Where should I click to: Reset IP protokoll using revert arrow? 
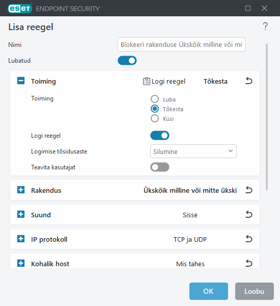pyautogui.click(x=248, y=239)
